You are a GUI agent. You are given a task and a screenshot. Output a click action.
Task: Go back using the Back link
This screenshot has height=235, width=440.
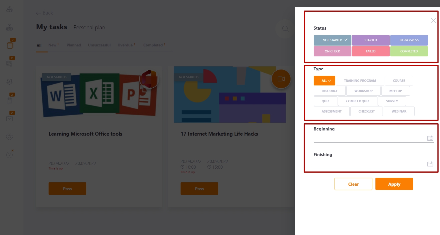pyautogui.click(x=45, y=13)
